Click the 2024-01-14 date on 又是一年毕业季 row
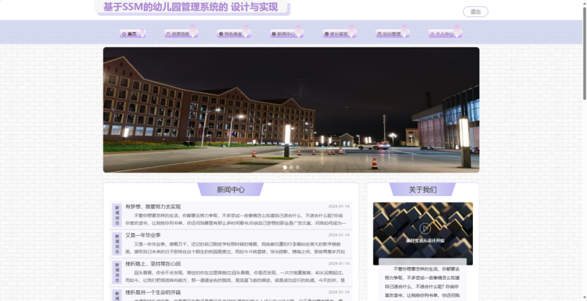Screen dimensions: 587x301 [x=339, y=235]
